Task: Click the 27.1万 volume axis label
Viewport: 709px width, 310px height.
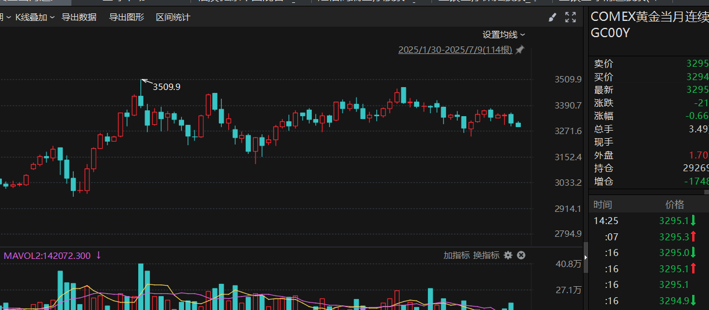Action: [x=569, y=290]
